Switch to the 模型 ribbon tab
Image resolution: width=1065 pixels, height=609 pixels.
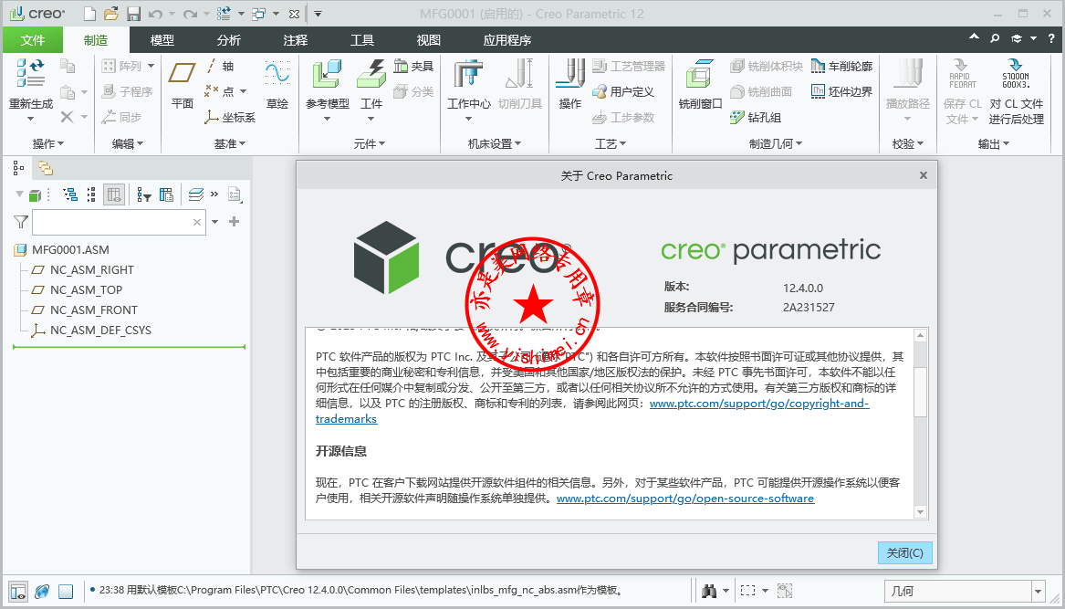(162, 40)
